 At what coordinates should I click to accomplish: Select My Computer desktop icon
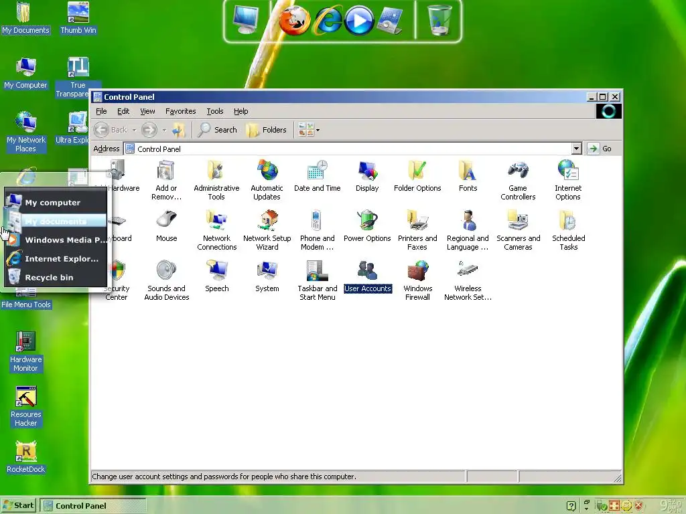(26, 74)
